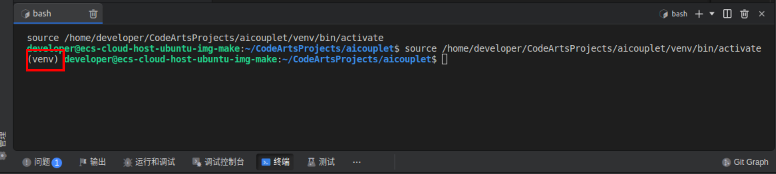This screenshot has height=174, width=776.
Task: Kill the bash tab with its trash icon
Action: 93,14
